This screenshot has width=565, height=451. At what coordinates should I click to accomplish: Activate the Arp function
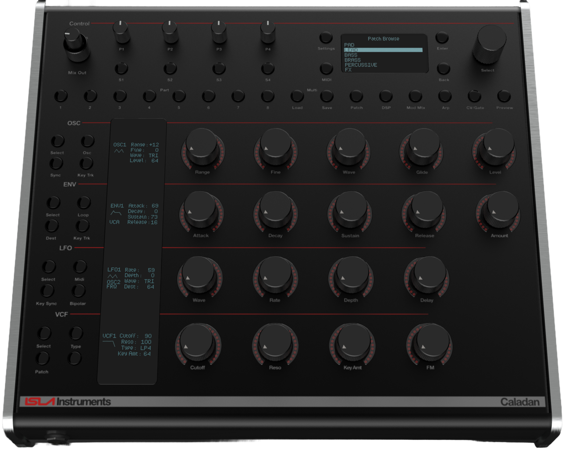coord(445,96)
